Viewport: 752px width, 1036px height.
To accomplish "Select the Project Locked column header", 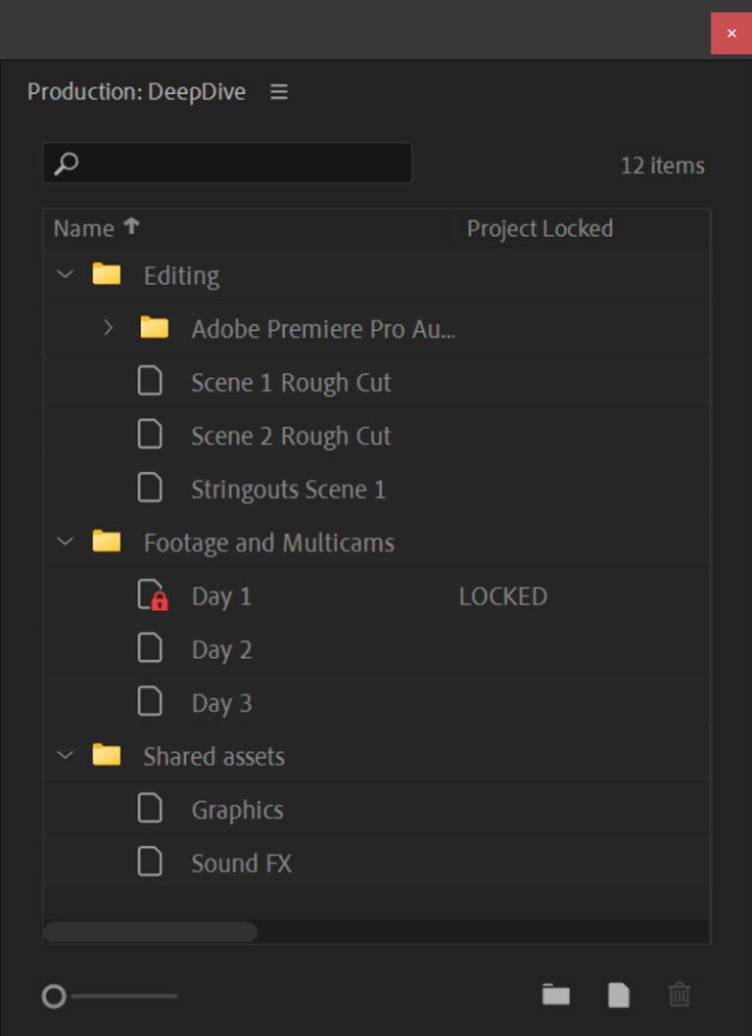I will click(540, 228).
